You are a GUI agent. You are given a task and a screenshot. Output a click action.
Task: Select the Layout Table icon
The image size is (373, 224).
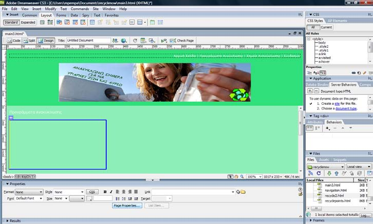click(x=153, y=23)
